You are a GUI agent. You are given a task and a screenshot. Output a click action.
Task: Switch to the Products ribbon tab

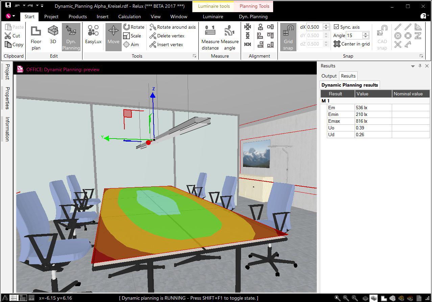[x=78, y=17]
